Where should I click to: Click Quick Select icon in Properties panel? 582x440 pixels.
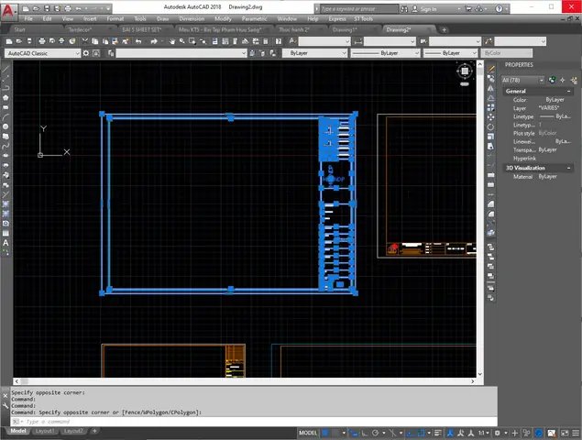(574, 80)
